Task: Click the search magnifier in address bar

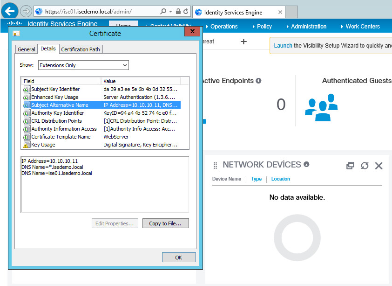Action: pyautogui.click(x=163, y=11)
